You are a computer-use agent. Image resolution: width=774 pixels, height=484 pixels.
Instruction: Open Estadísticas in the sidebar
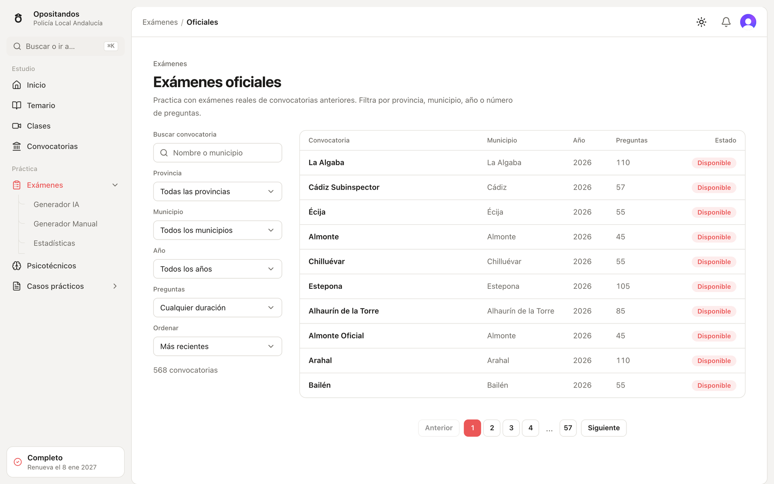[x=54, y=243]
